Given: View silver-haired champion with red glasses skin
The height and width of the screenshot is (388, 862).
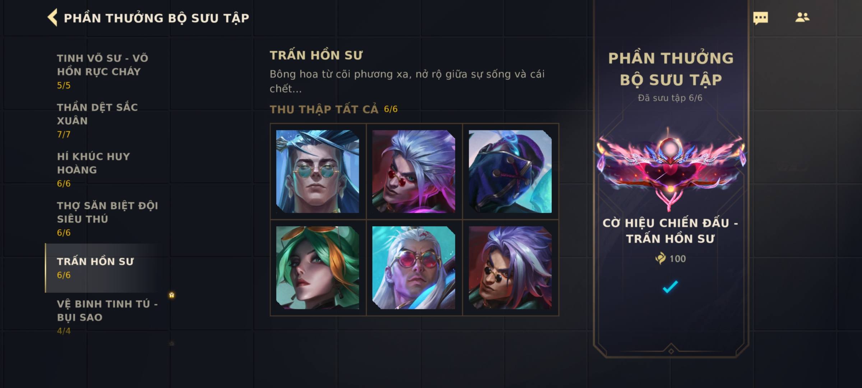Looking at the screenshot, I should [x=414, y=171].
